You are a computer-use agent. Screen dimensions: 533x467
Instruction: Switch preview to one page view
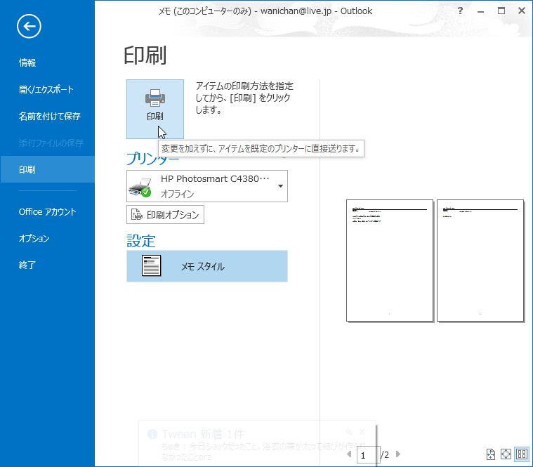tap(506, 454)
